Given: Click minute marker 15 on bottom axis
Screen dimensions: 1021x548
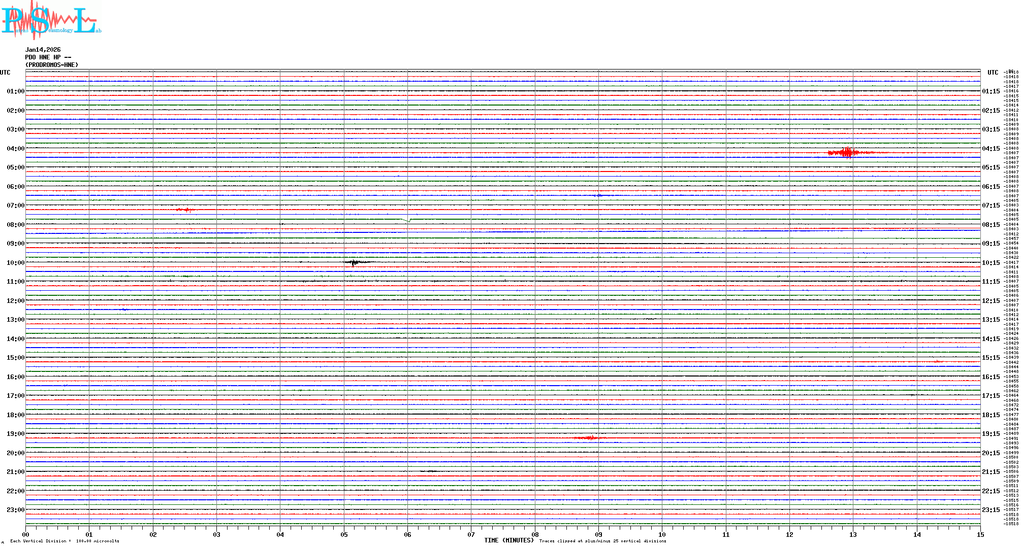Looking at the screenshot, I should click(980, 534).
